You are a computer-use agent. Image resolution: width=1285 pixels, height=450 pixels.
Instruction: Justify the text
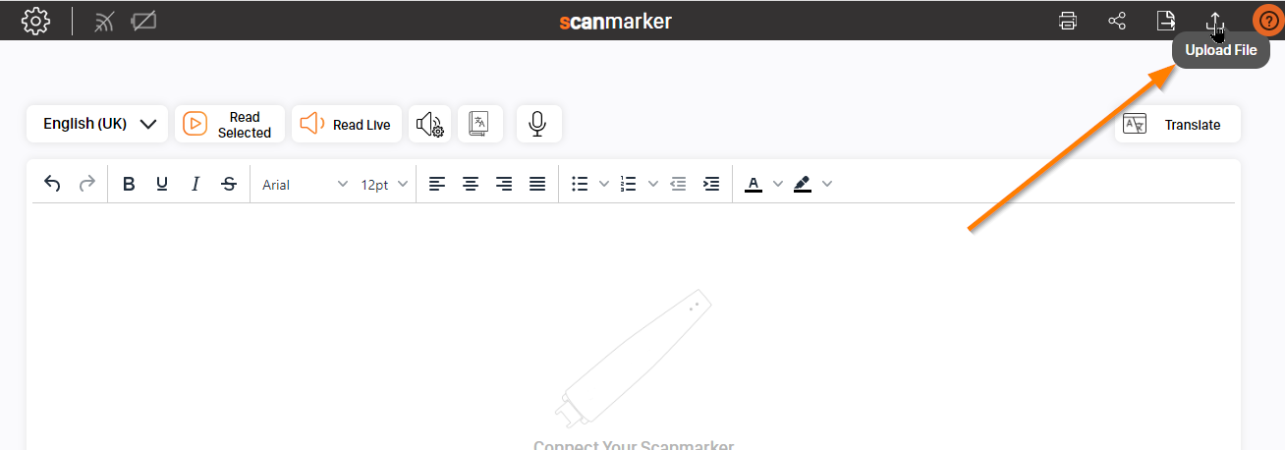537,184
